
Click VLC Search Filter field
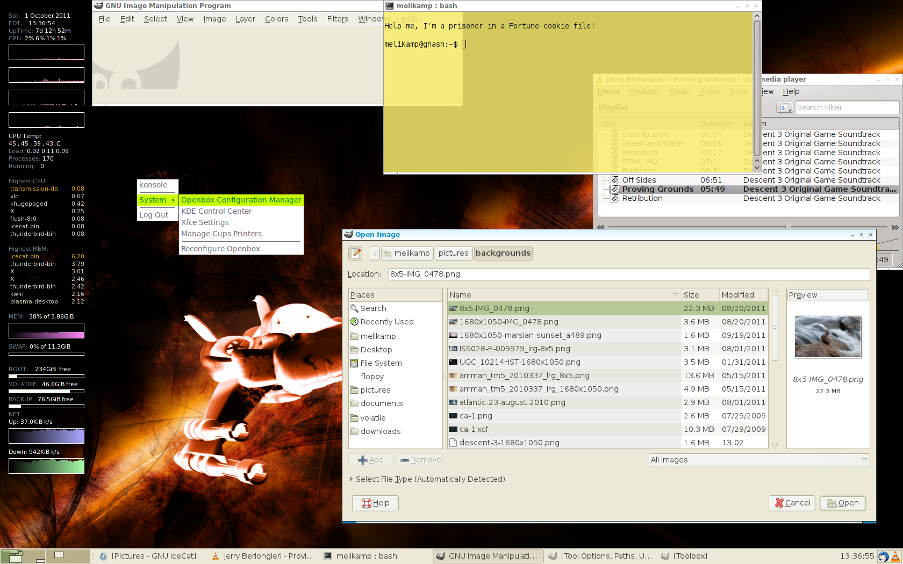pos(847,107)
